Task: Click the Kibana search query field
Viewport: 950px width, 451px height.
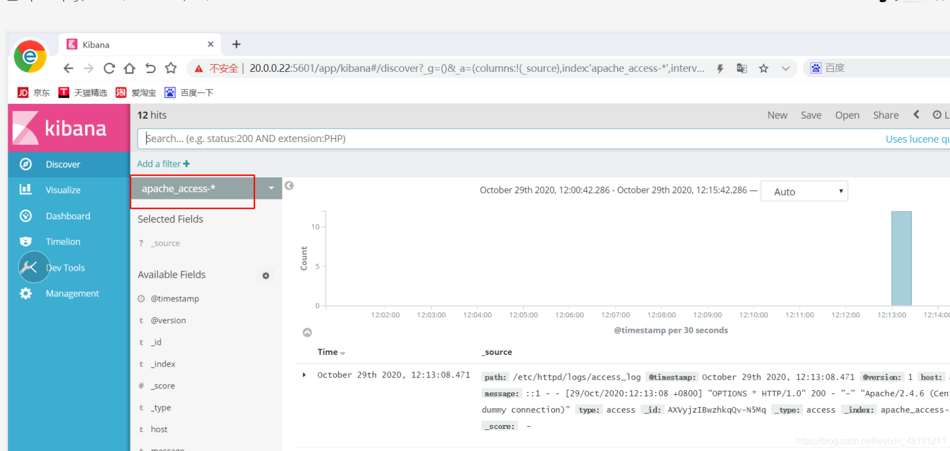Action: (x=509, y=139)
